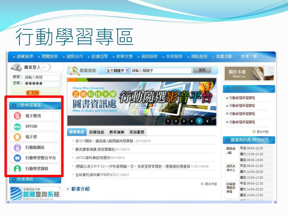This screenshot has height=216, width=288.
Task: Click the open book icon next to 讀者登入
Action: coord(16,67)
